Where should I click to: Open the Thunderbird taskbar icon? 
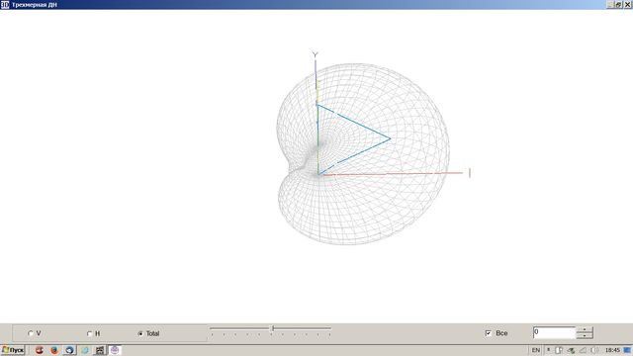(x=69, y=350)
